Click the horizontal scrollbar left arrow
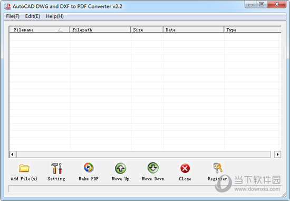This screenshot has height=201, width=290. pos(13,154)
